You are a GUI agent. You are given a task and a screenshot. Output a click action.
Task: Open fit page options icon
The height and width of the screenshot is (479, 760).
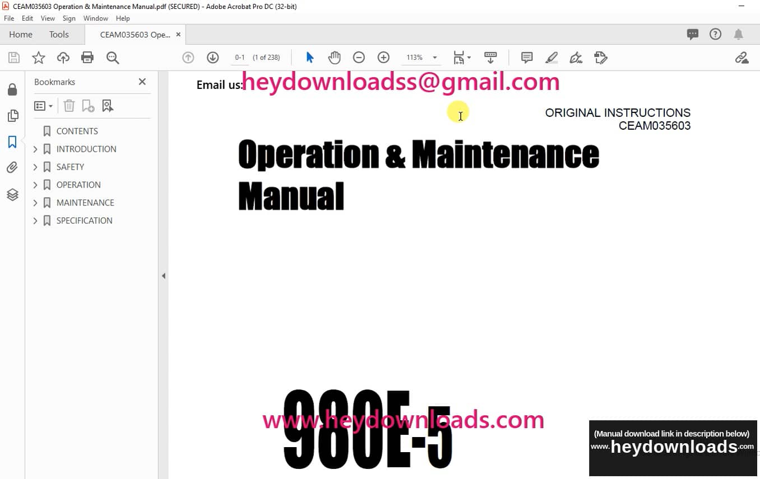tap(461, 58)
